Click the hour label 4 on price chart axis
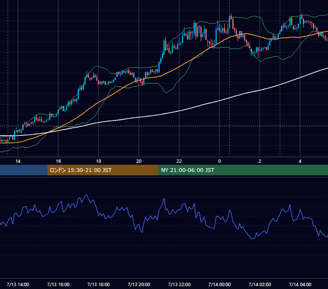The height and width of the screenshot is (289, 328). tap(300, 161)
